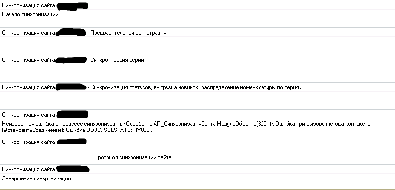
Task: Click the redacted site name in the first row
Action: coord(72,6)
